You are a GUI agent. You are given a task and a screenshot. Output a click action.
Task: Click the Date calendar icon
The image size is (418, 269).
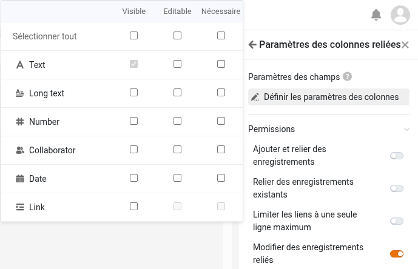click(x=20, y=179)
